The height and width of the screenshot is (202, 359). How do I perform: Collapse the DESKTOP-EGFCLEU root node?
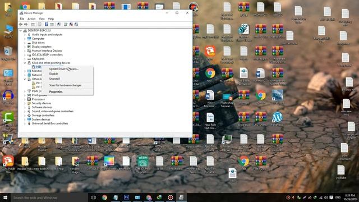20,30
